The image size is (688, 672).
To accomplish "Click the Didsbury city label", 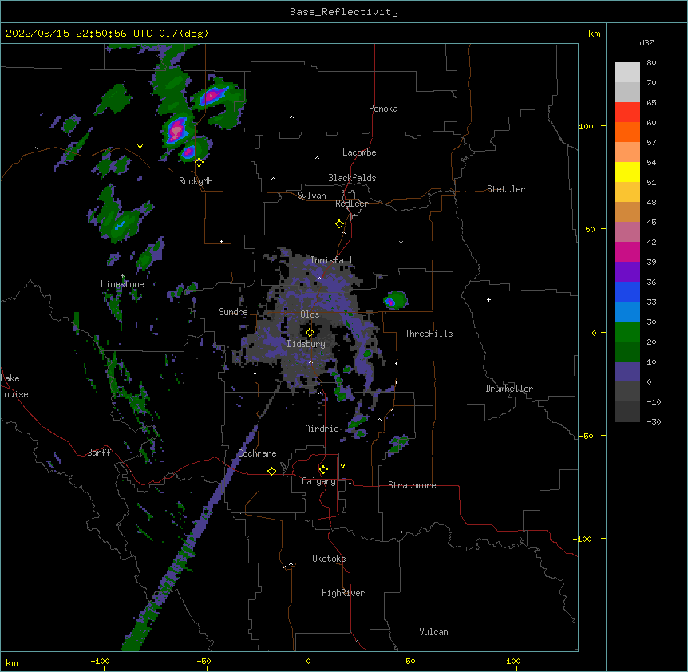I will 306,344.
